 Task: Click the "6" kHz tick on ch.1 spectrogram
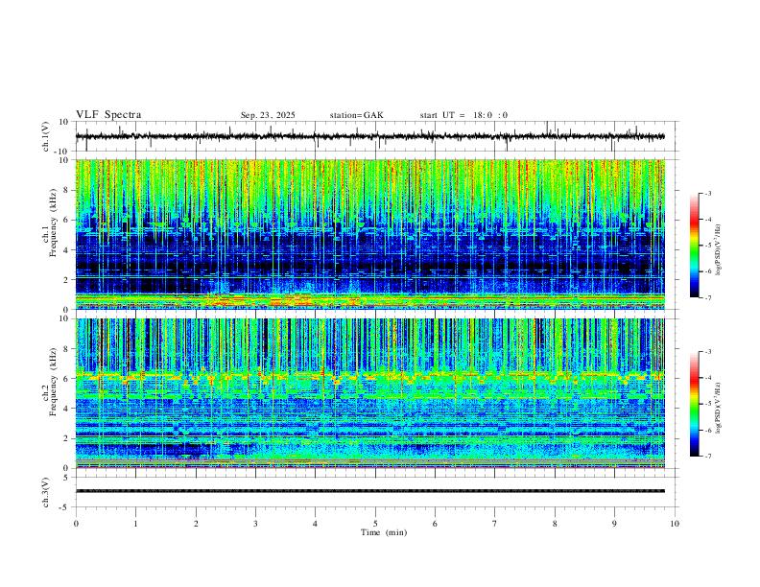[66, 221]
